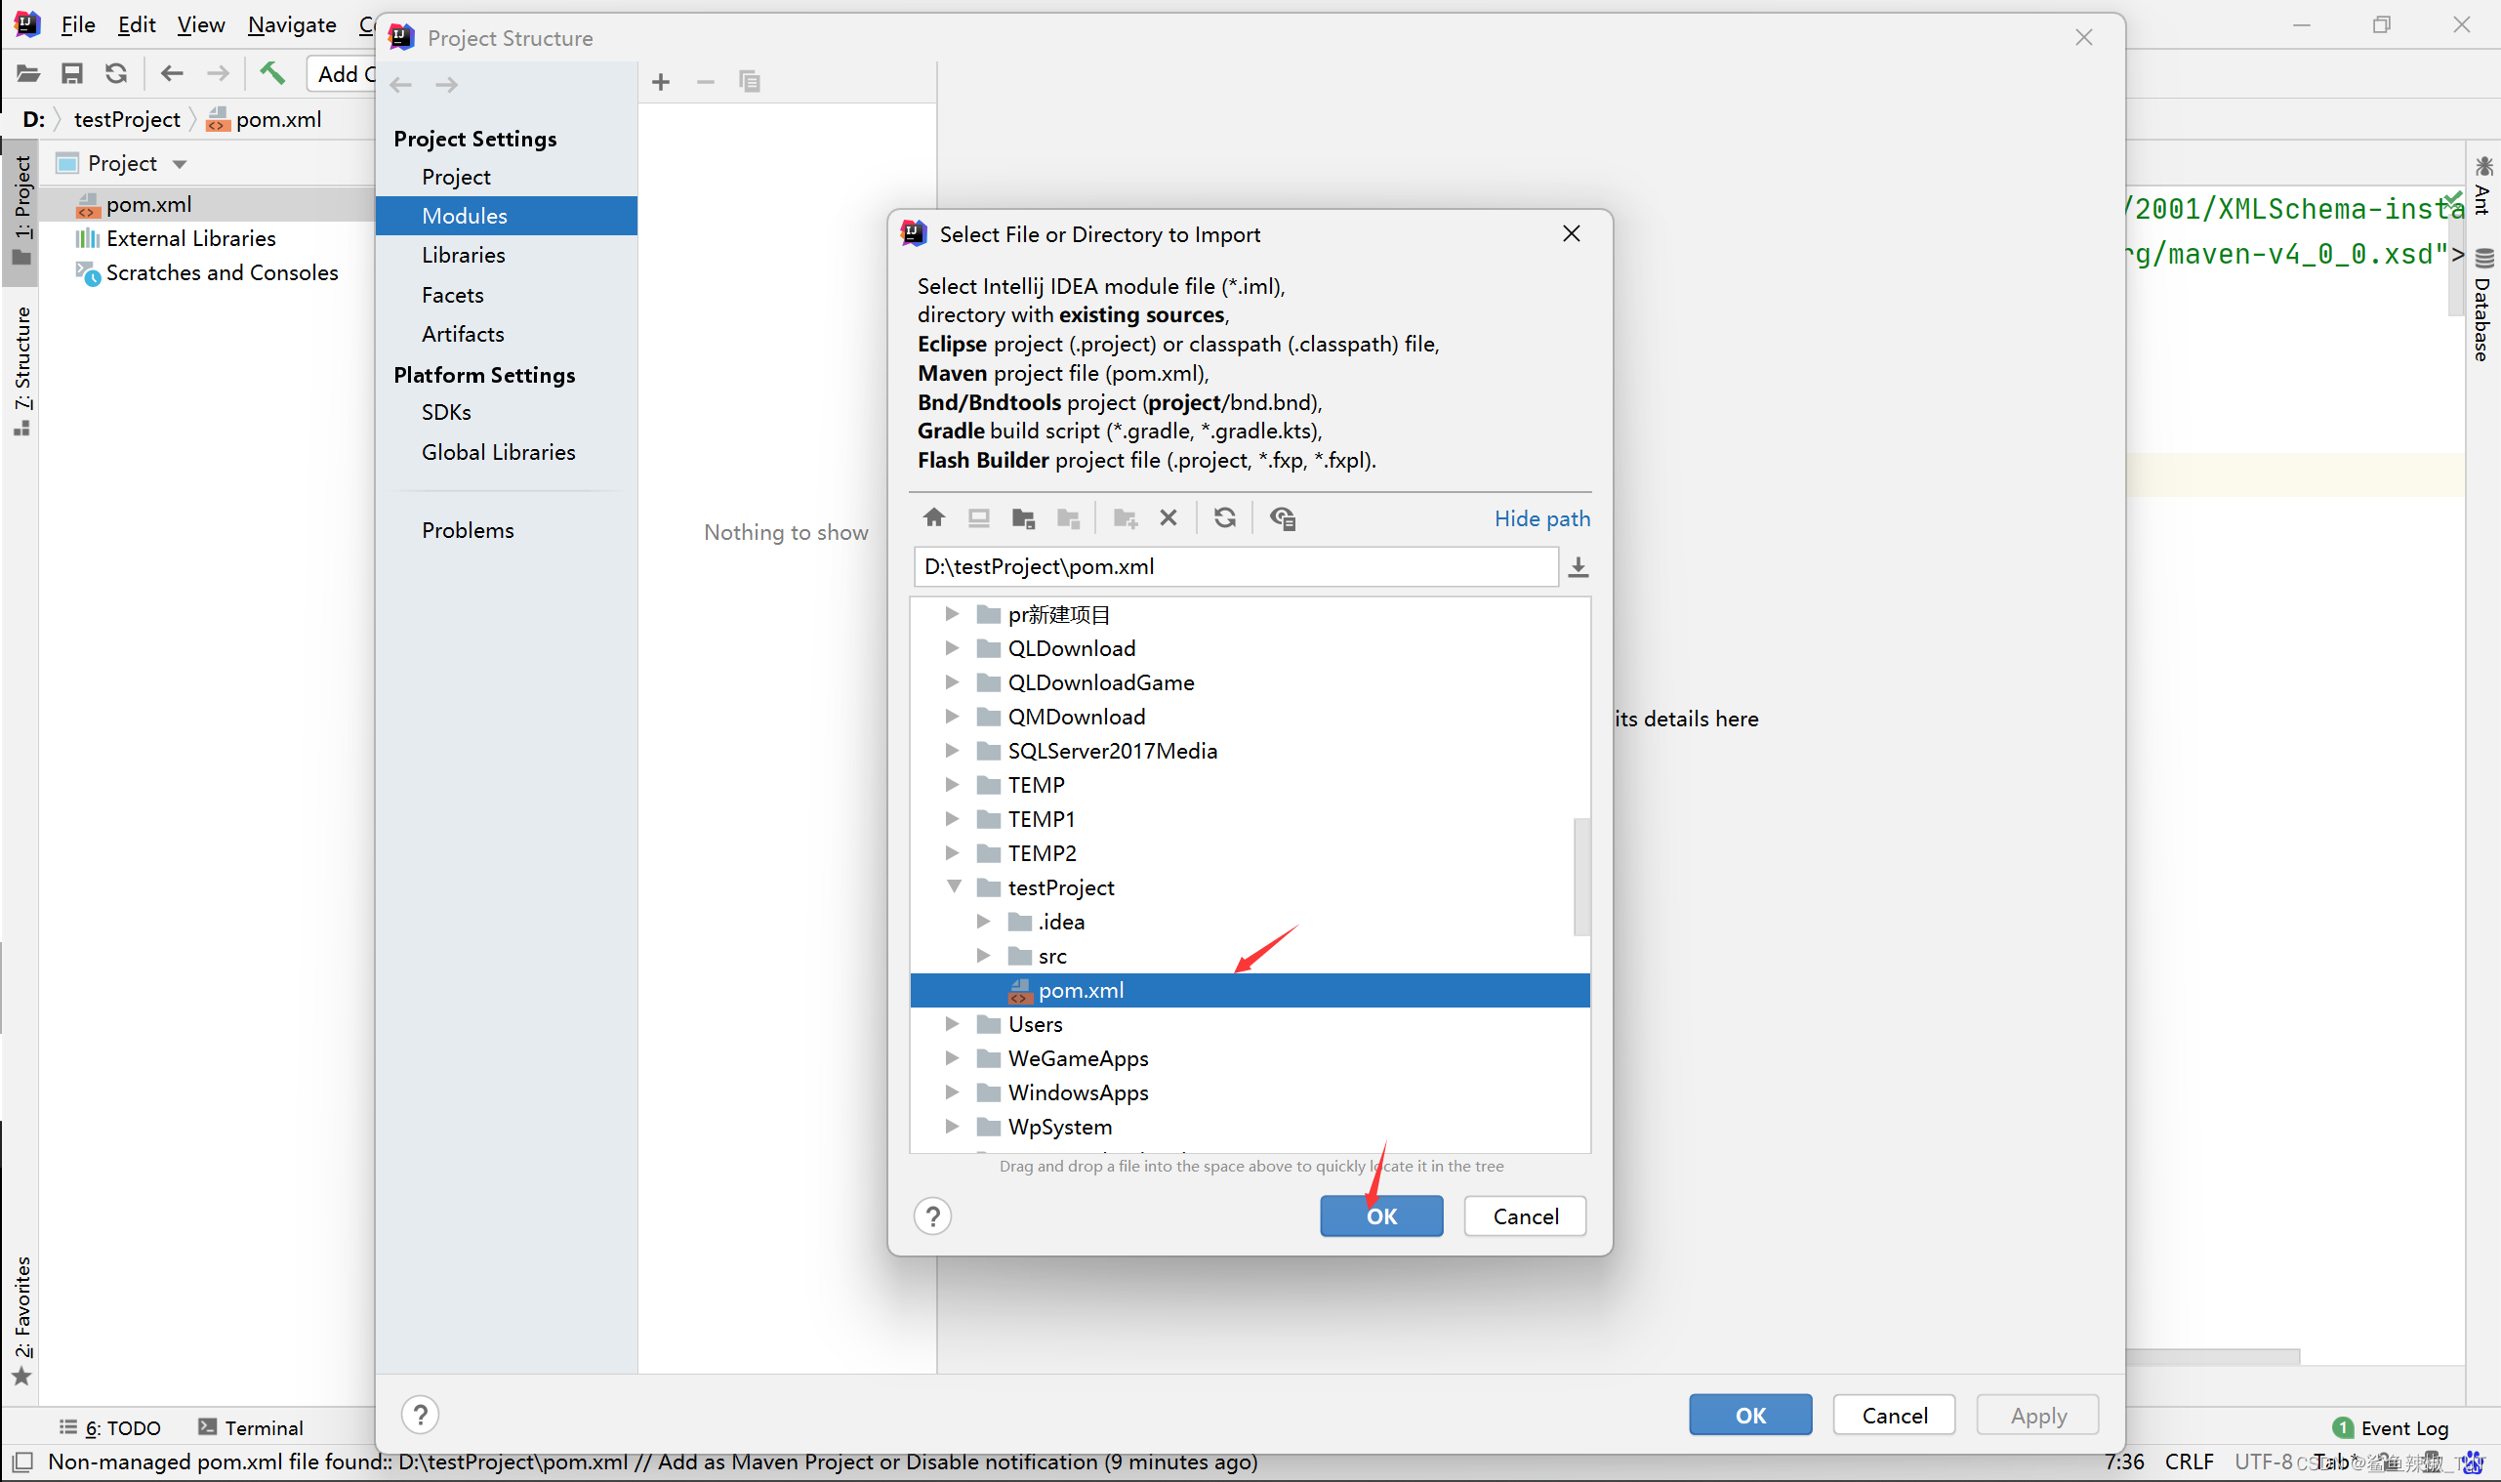Click the path history download arrow icon

pos(1578,567)
